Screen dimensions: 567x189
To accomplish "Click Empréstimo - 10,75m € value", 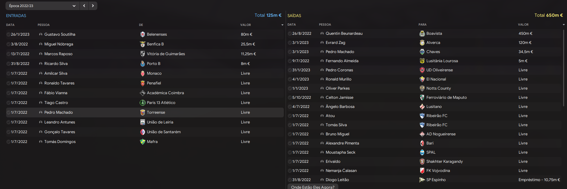I will [539, 180].
